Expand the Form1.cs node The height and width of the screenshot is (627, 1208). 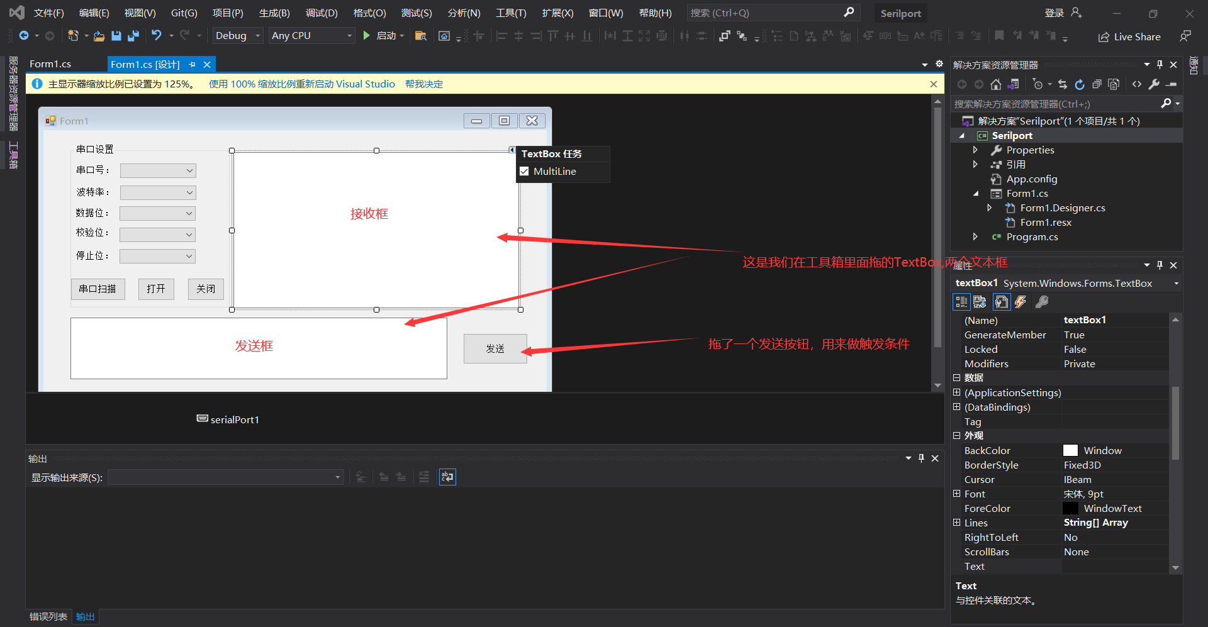(x=976, y=193)
